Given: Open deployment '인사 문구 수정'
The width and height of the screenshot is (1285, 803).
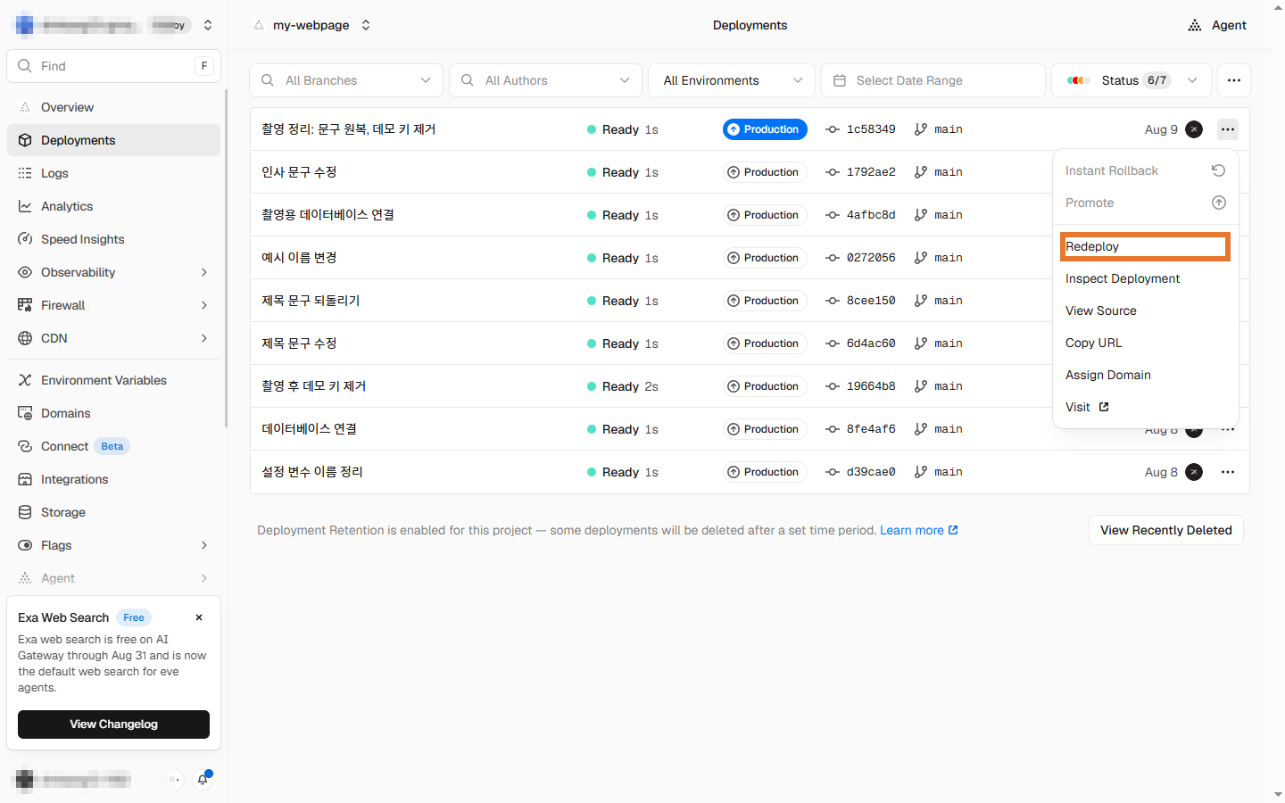Looking at the screenshot, I should tap(299, 172).
